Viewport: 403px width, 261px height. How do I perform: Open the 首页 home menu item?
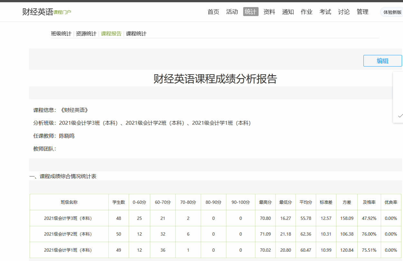[x=213, y=12]
